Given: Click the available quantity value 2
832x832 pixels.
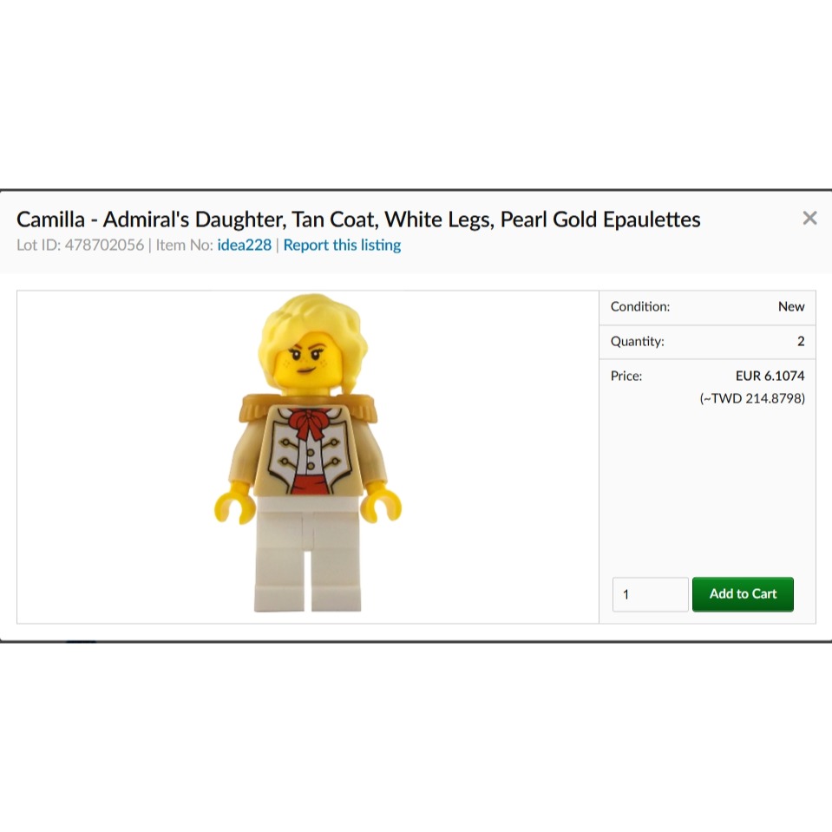Looking at the screenshot, I should [x=801, y=341].
